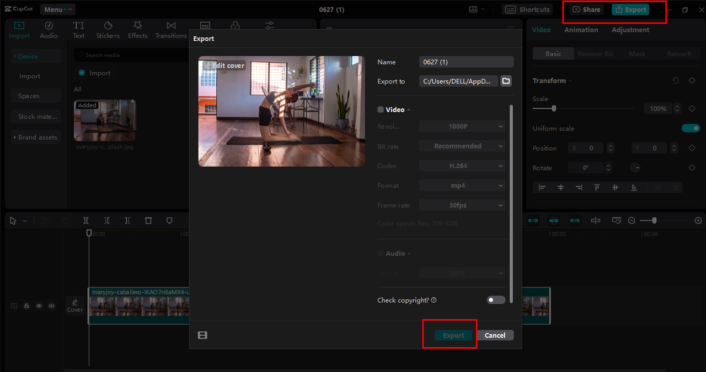Click the captions icon in the top toolbar

[205, 25]
